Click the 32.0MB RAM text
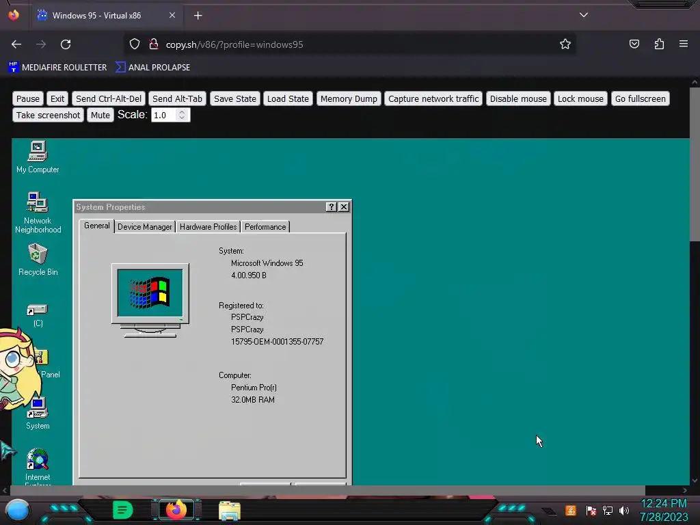Screen dimensions: 700x525 pyautogui.click(x=253, y=399)
